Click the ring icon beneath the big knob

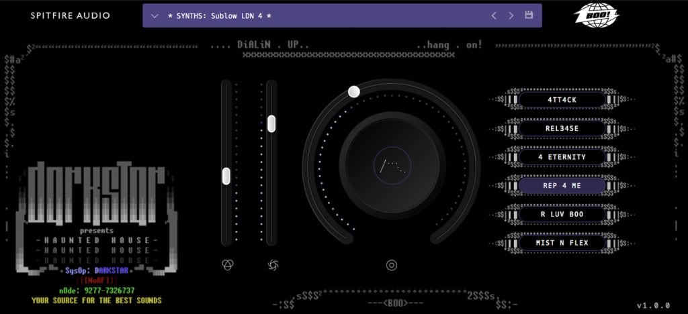(x=392, y=265)
